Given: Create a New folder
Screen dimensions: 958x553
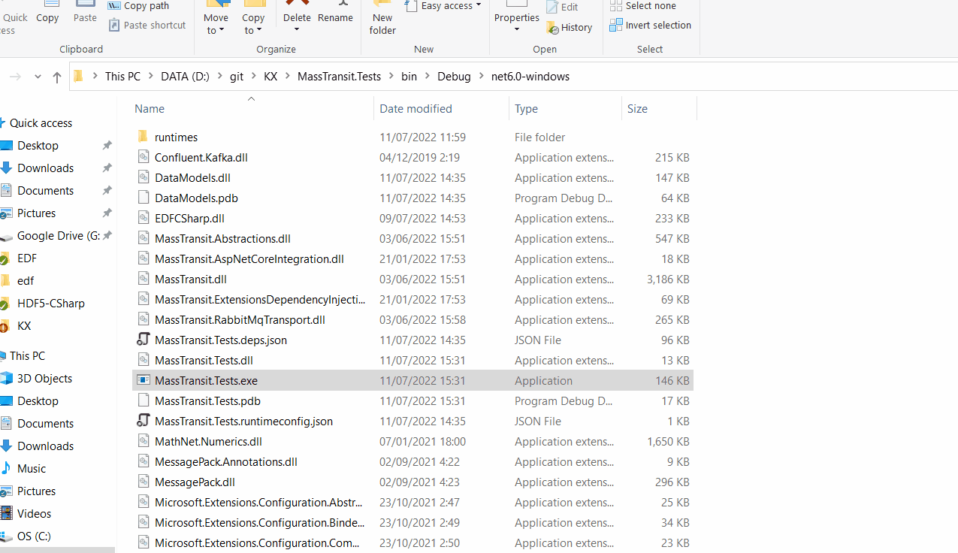Looking at the screenshot, I should click(382, 19).
